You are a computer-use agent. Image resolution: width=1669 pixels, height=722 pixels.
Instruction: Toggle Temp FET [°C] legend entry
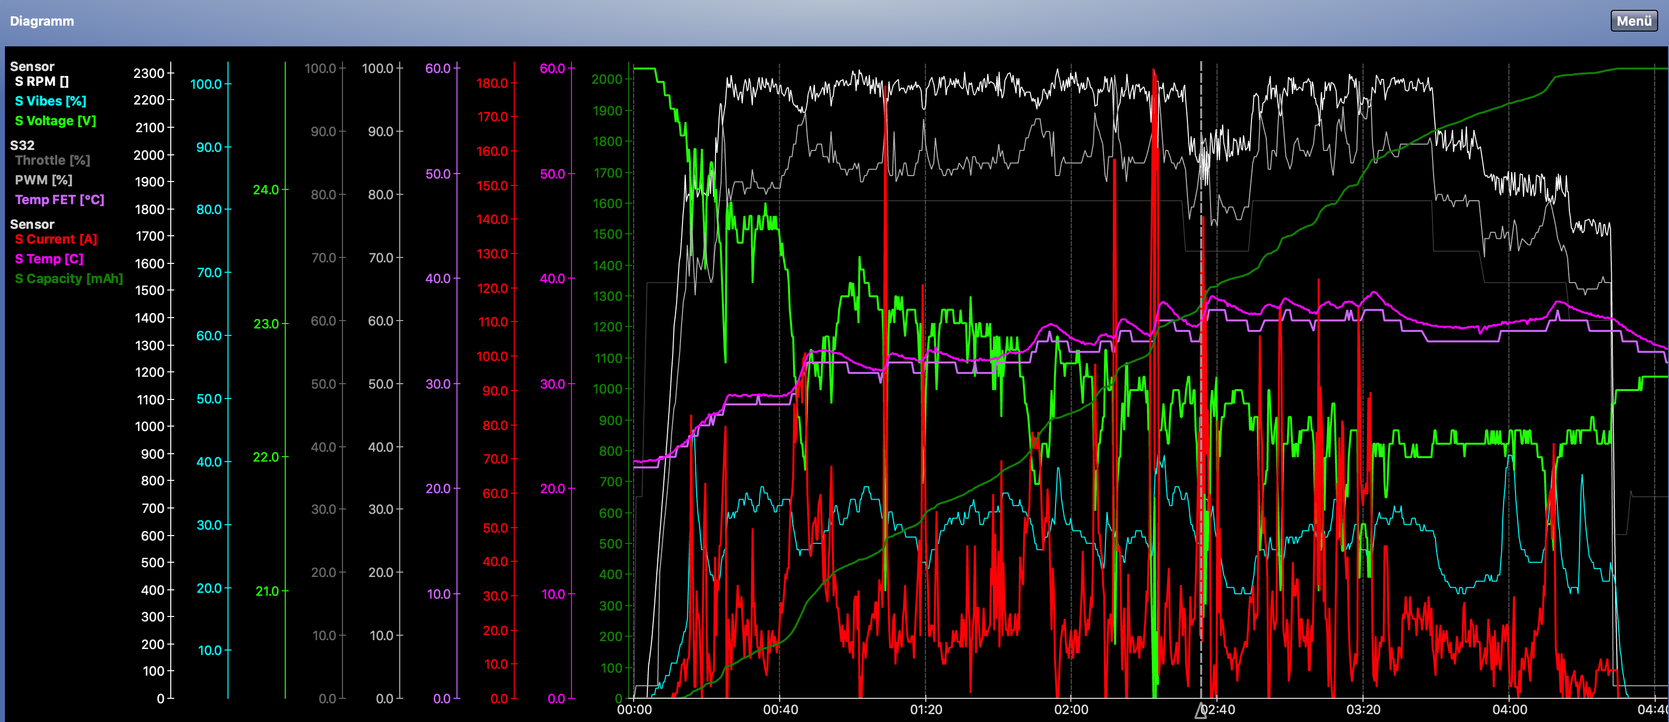click(59, 199)
